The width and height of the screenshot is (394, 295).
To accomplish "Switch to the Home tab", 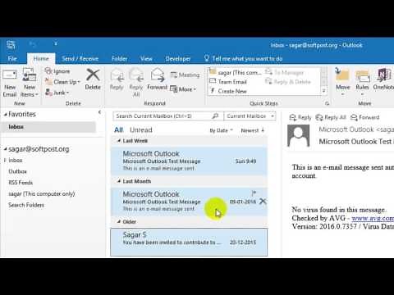I will 41,58.
